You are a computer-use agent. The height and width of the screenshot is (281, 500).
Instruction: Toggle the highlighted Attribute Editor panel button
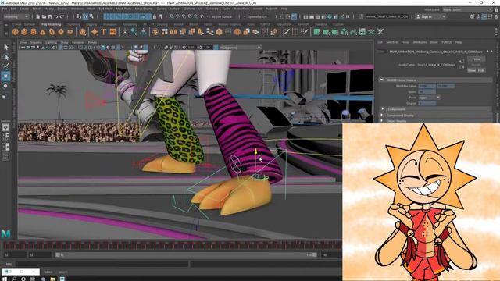(484, 16)
